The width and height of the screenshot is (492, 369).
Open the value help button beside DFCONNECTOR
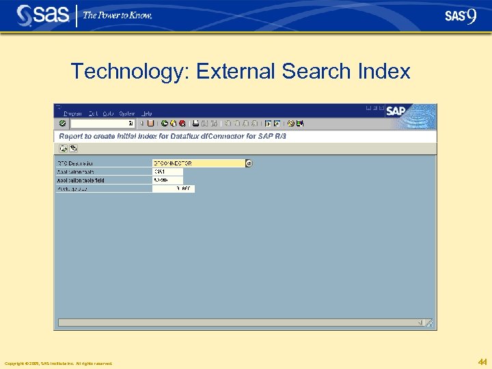(249, 163)
